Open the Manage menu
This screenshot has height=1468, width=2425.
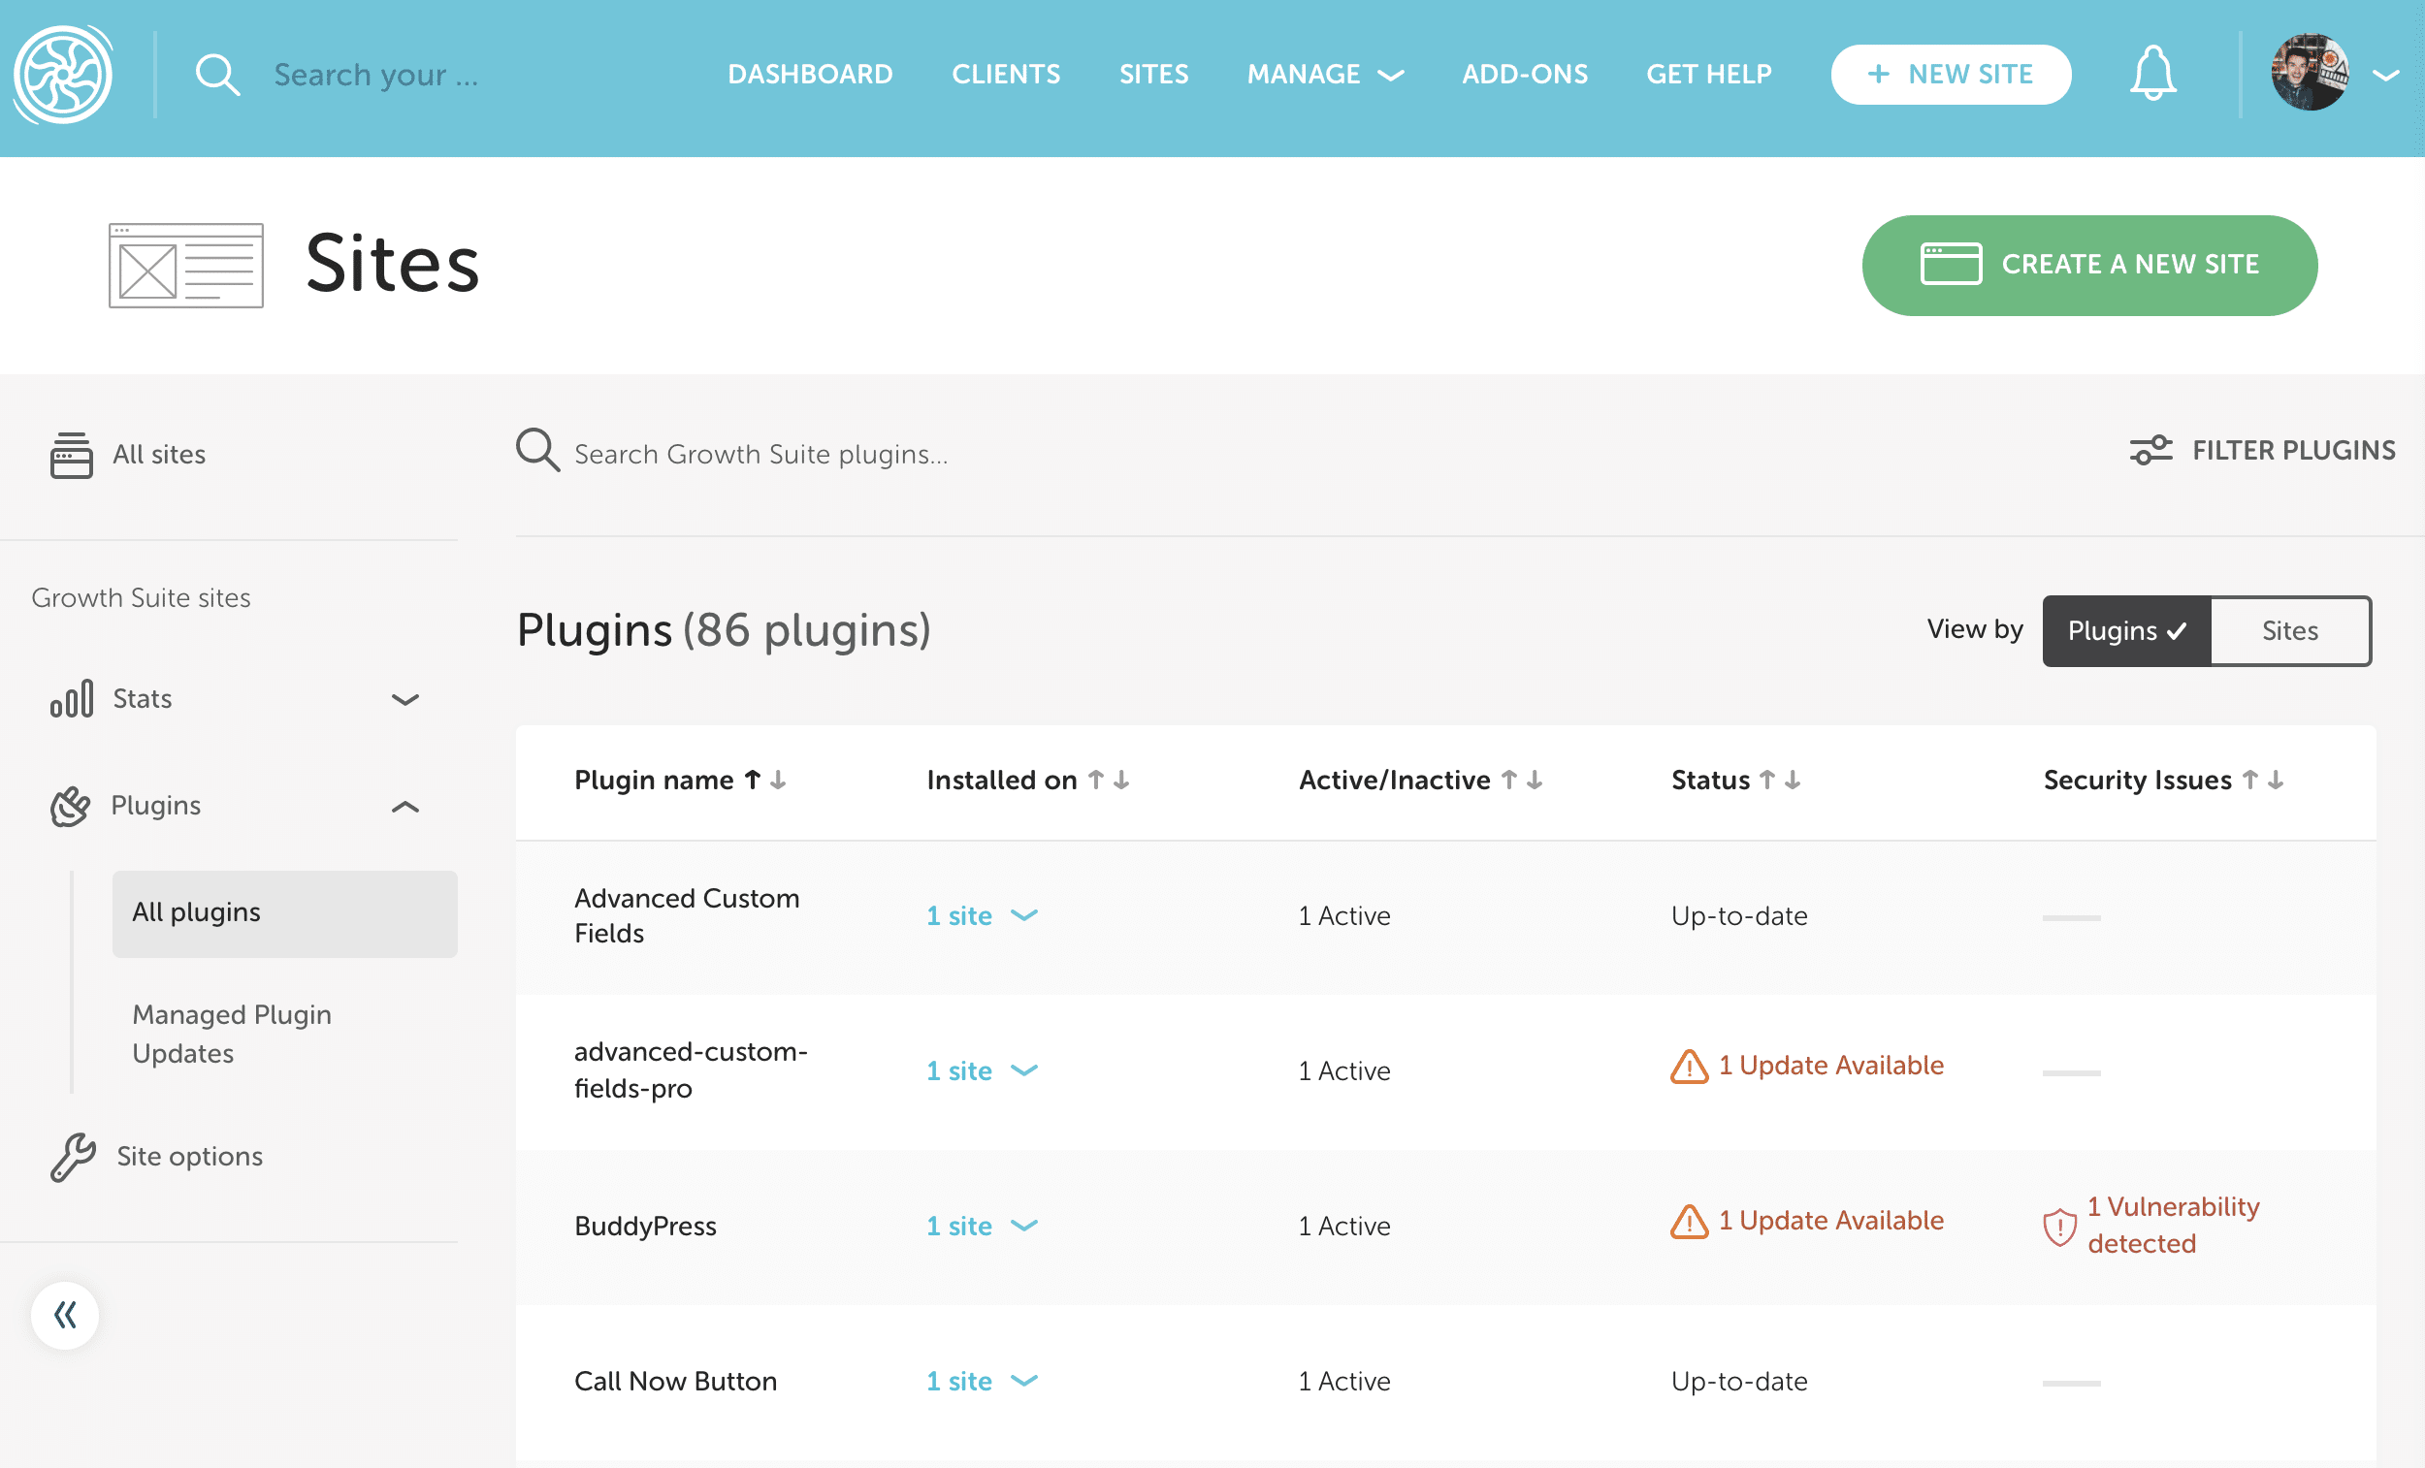(x=1324, y=75)
